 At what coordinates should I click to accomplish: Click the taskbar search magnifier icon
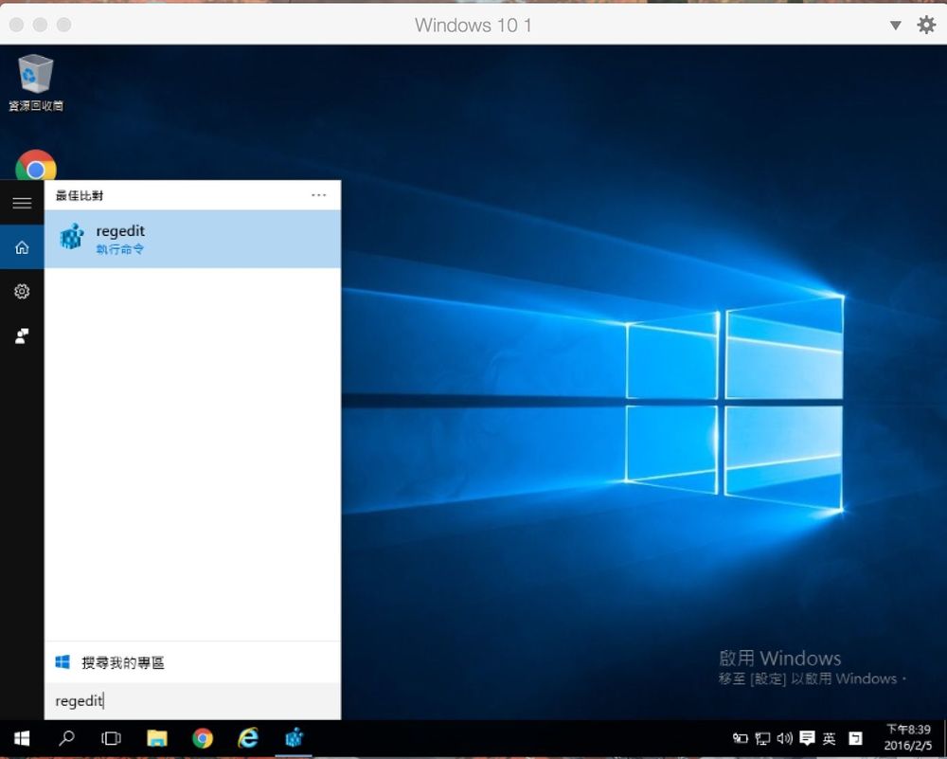pos(66,738)
